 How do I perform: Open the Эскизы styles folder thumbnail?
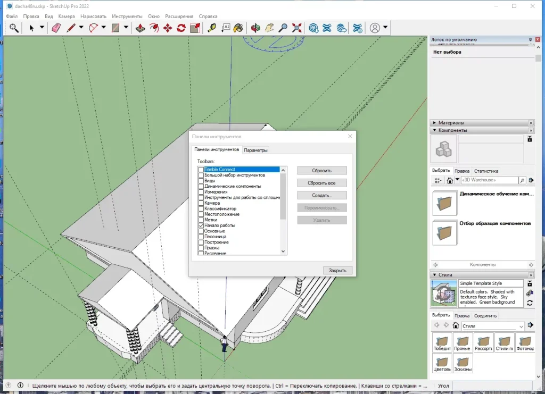[462, 363]
